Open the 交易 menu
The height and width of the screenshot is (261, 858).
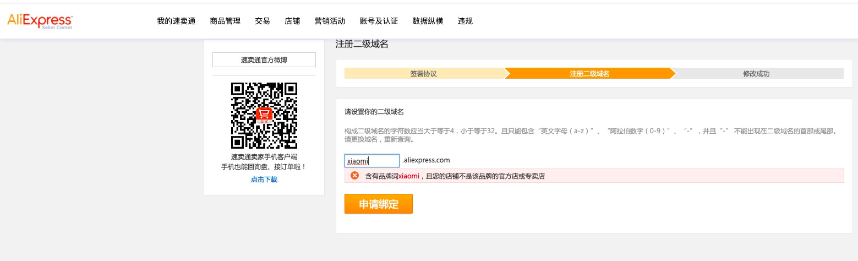tap(263, 21)
